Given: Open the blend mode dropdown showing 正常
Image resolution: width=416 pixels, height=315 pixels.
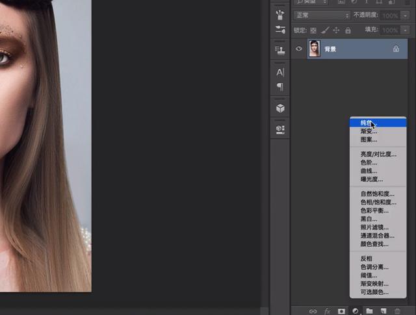Looking at the screenshot, I should [x=321, y=15].
